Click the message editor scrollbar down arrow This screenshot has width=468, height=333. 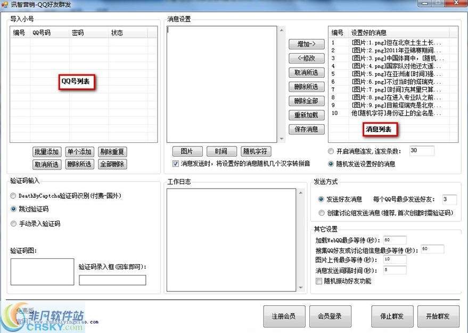pyautogui.click(x=282, y=139)
